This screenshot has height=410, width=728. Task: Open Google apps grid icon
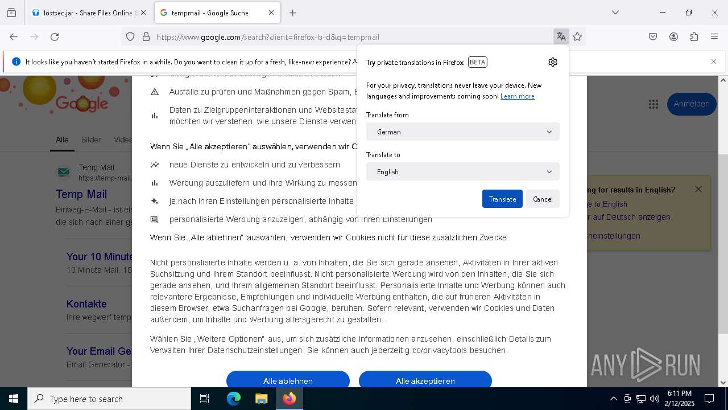(x=653, y=104)
